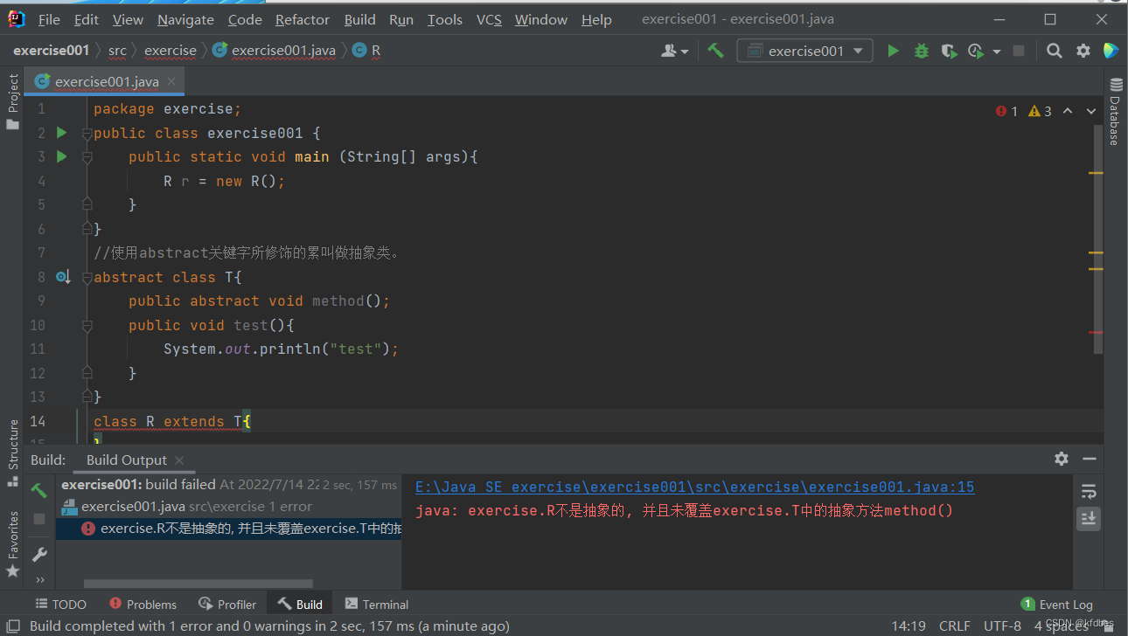
Task: Open the Database tool window
Action: point(1115,111)
